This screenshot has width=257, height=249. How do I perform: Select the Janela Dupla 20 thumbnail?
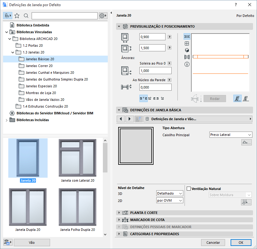pos(28,207)
